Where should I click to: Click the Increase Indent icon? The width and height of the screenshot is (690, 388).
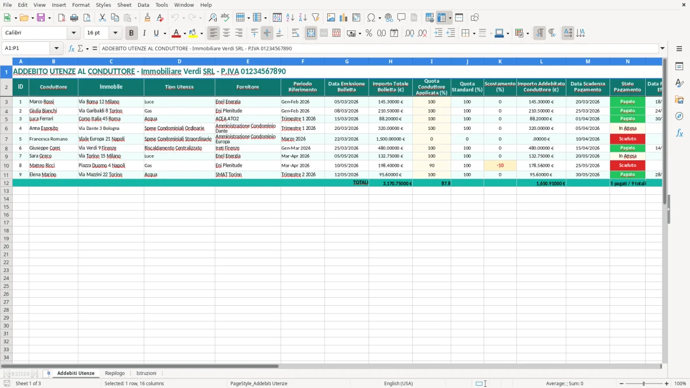click(438, 33)
